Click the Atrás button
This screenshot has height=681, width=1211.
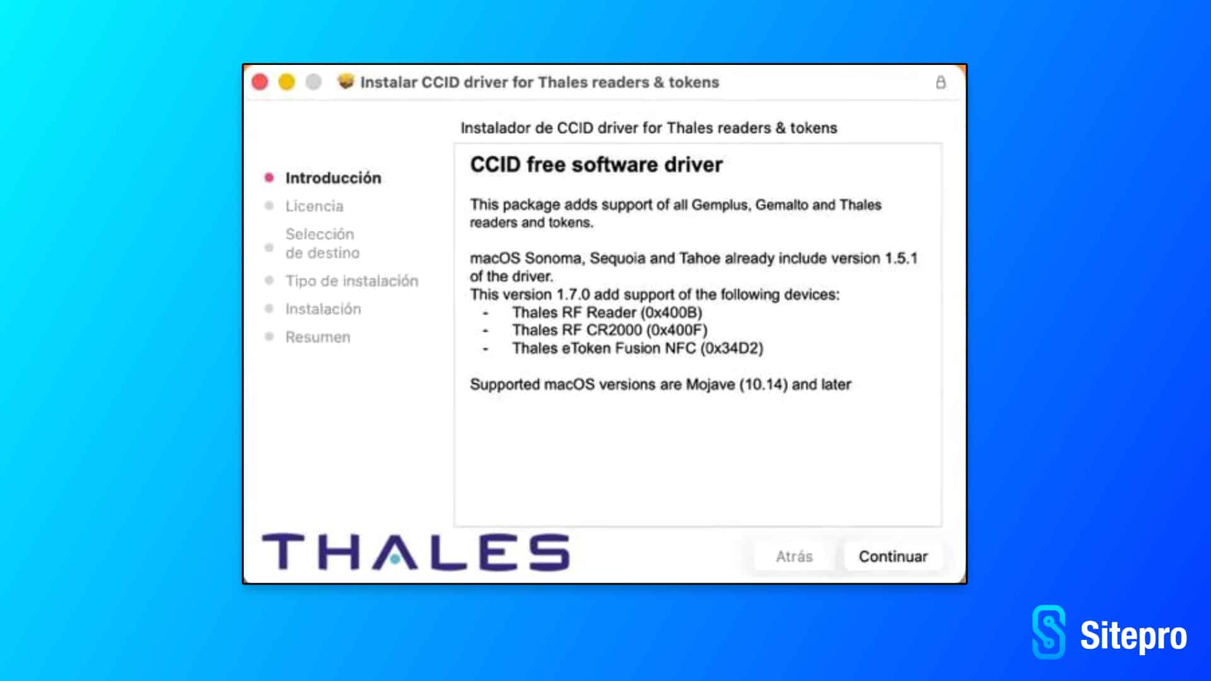coord(794,556)
